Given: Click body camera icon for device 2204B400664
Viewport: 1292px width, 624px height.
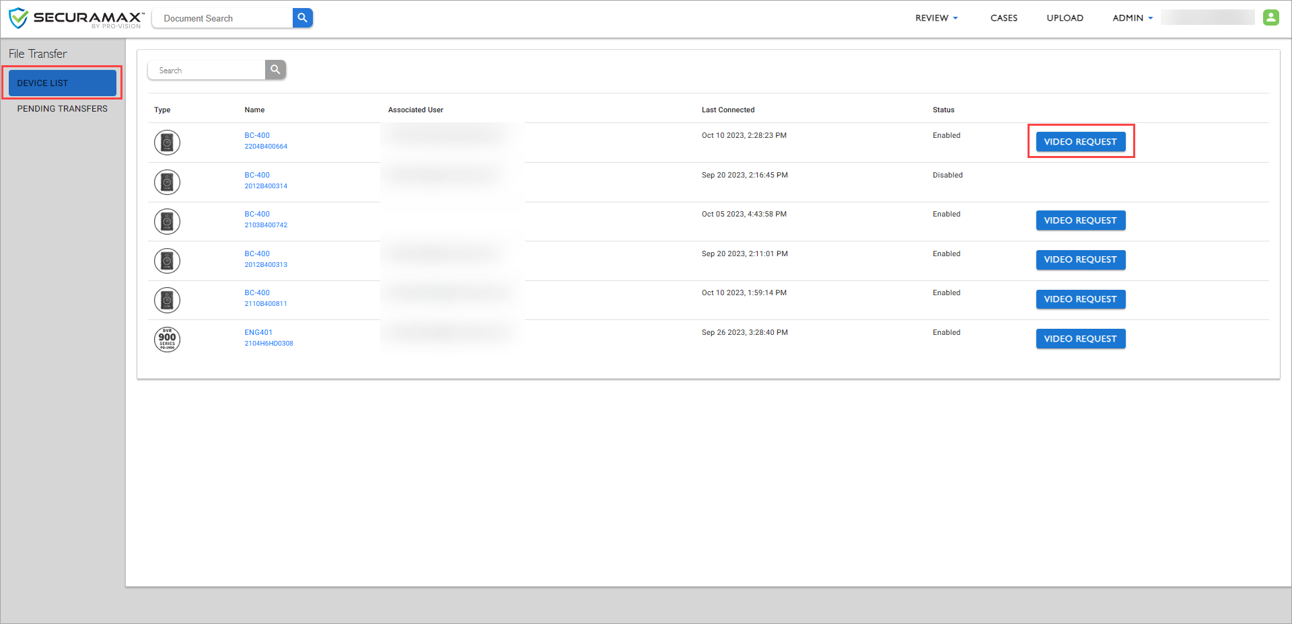Looking at the screenshot, I should click(167, 143).
